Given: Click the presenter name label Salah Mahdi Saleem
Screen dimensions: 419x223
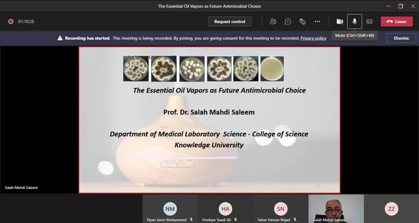Looking at the screenshot, I should point(21,188).
